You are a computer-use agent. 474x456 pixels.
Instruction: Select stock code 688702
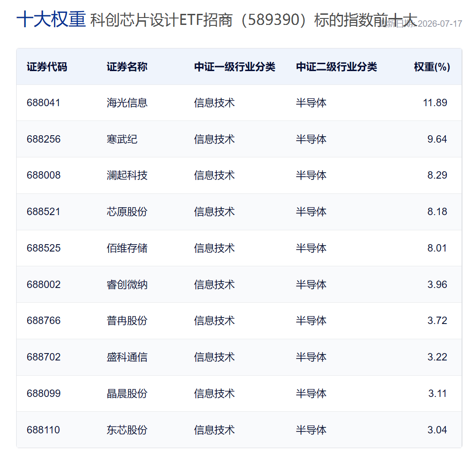point(43,357)
